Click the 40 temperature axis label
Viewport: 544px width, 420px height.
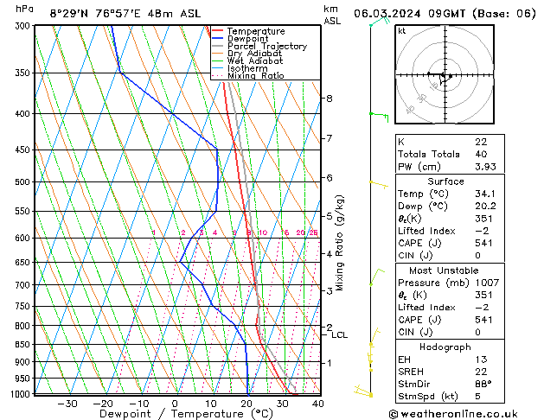[318, 404]
